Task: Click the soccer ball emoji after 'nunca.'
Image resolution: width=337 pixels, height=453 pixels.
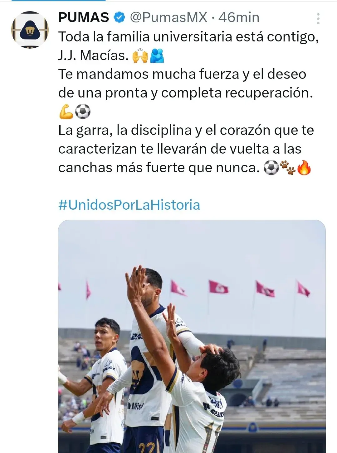Action: [x=271, y=168]
